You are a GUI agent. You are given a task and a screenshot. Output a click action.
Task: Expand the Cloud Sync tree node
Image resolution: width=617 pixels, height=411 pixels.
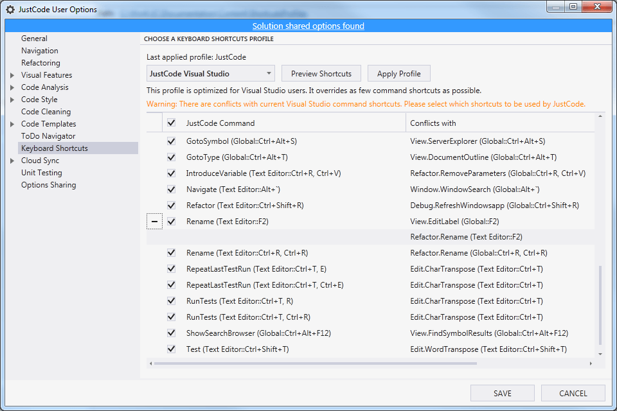click(12, 161)
